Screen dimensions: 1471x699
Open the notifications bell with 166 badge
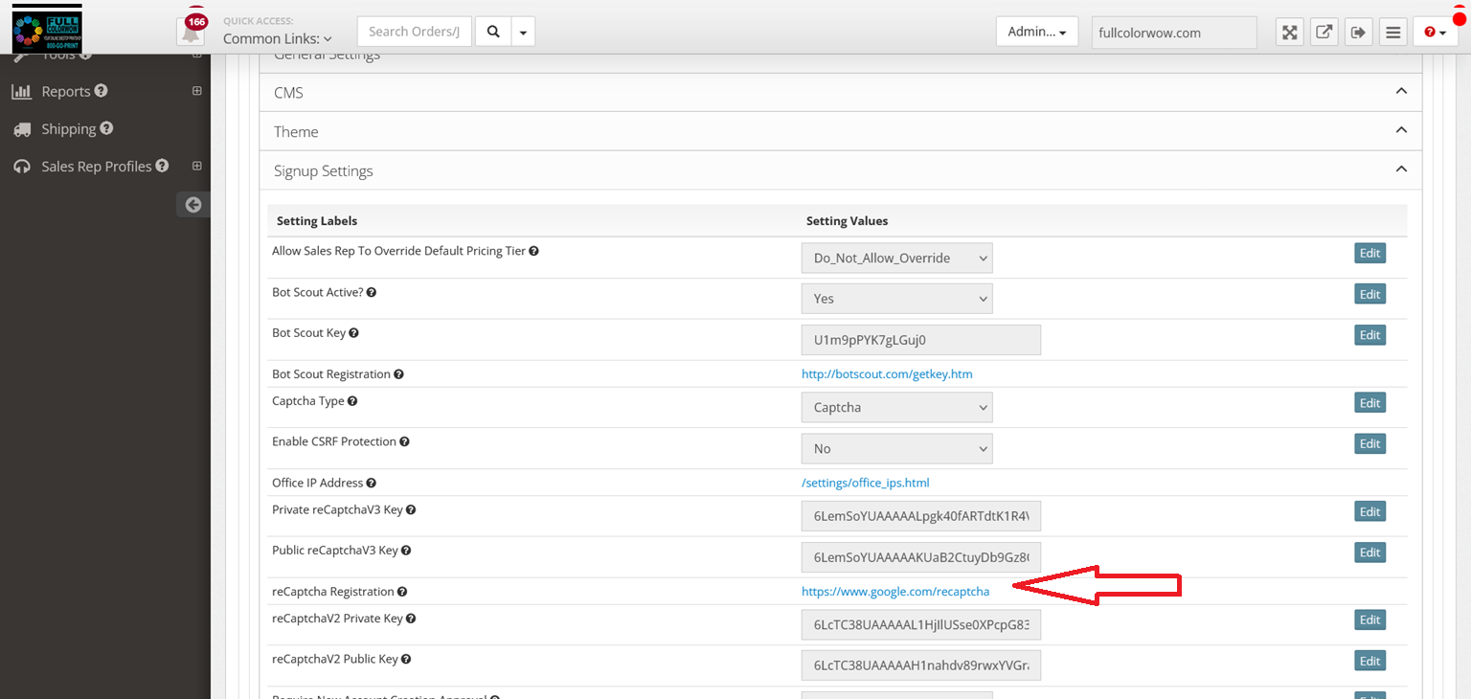pyautogui.click(x=192, y=32)
